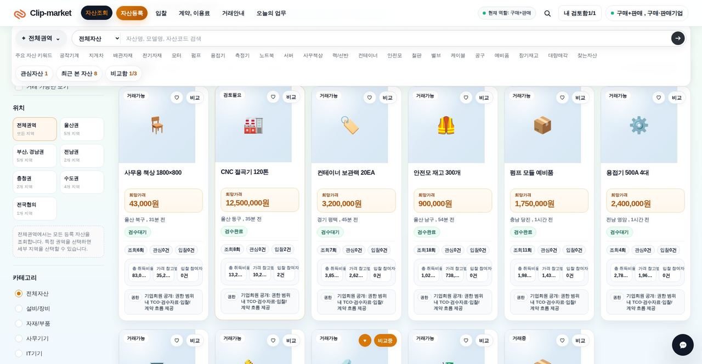Select the 전남권 location filter

click(x=82, y=156)
